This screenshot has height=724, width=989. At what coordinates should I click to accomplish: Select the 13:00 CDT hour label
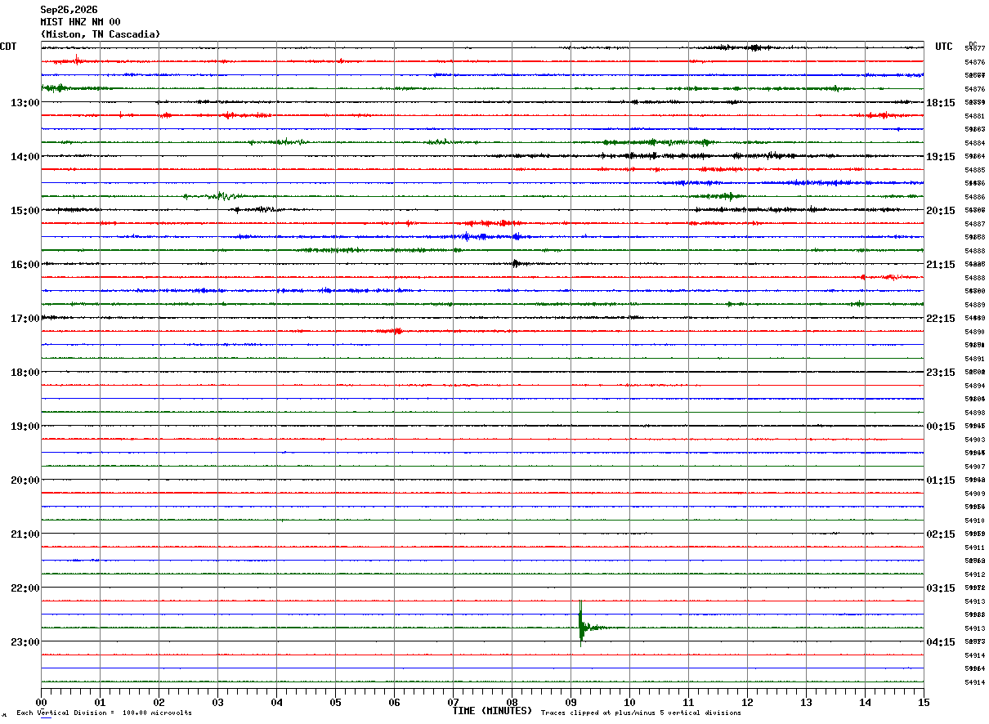(25, 103)
